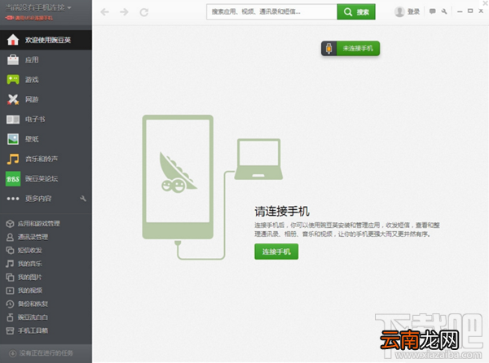489x363 pixels.
Task: Click 我的音乐 label
Action: 29,264
